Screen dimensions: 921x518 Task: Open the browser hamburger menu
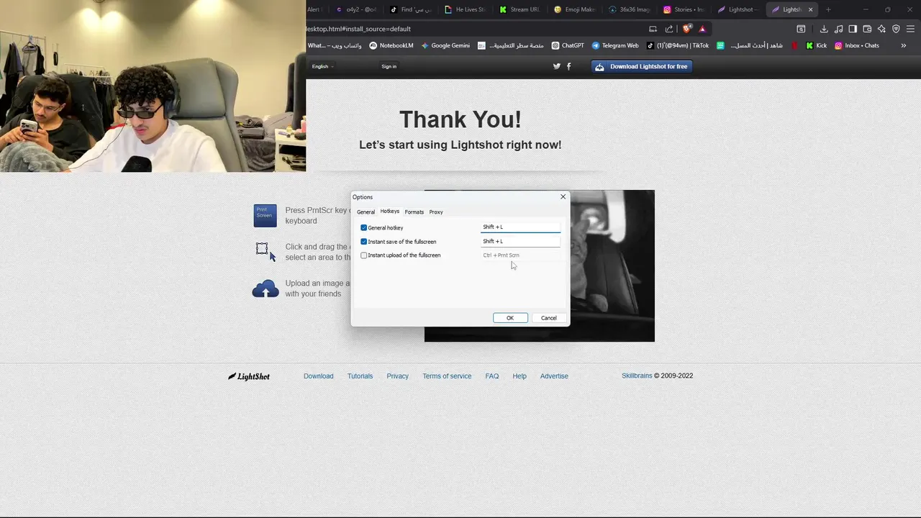[911, 29]
